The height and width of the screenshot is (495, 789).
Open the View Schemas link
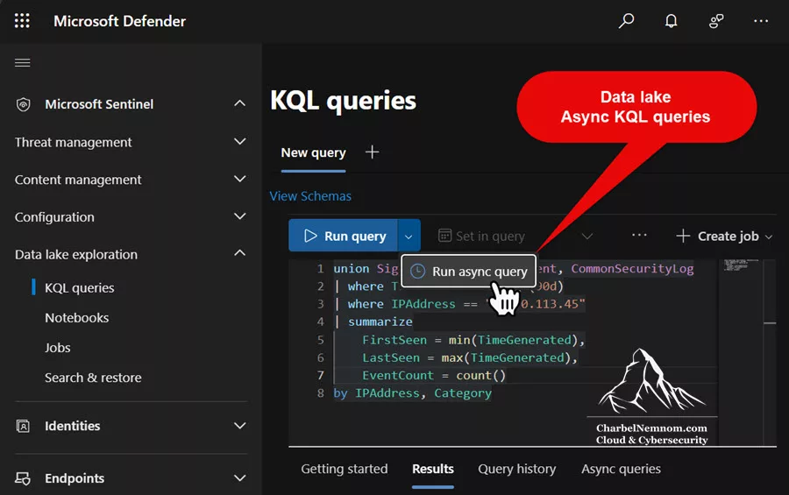310,196
